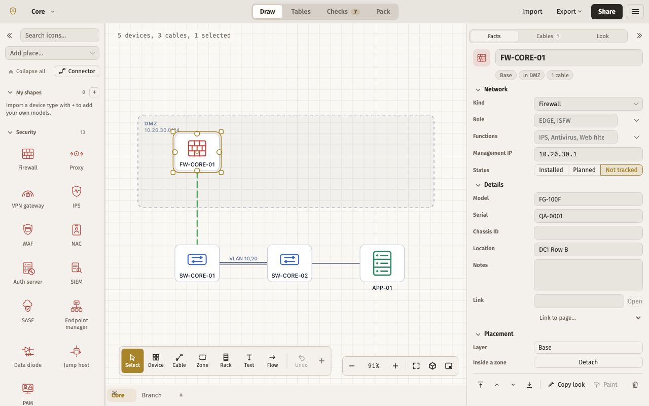Screen dimensions: 649x406
Task: Click the Share button
Action: (606, 12)
